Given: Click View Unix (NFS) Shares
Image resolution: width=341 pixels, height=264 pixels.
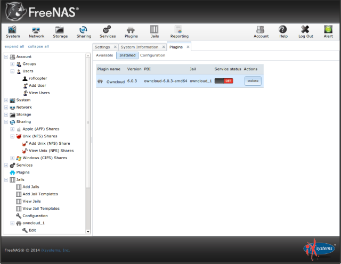Looking at the screenshot, I should (51, 151).
